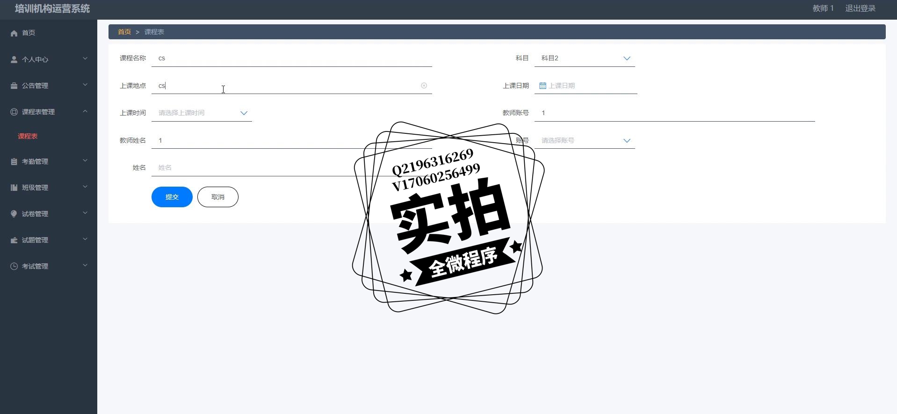This screenshot has height=414, width=897.
Task: Click the 培训机构运营系统 title
Action: click(52, 8)
